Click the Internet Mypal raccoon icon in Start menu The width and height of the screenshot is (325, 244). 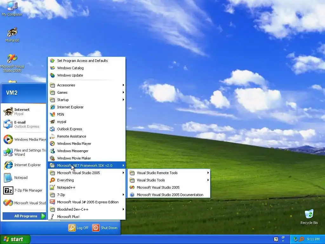coord(8,112)
